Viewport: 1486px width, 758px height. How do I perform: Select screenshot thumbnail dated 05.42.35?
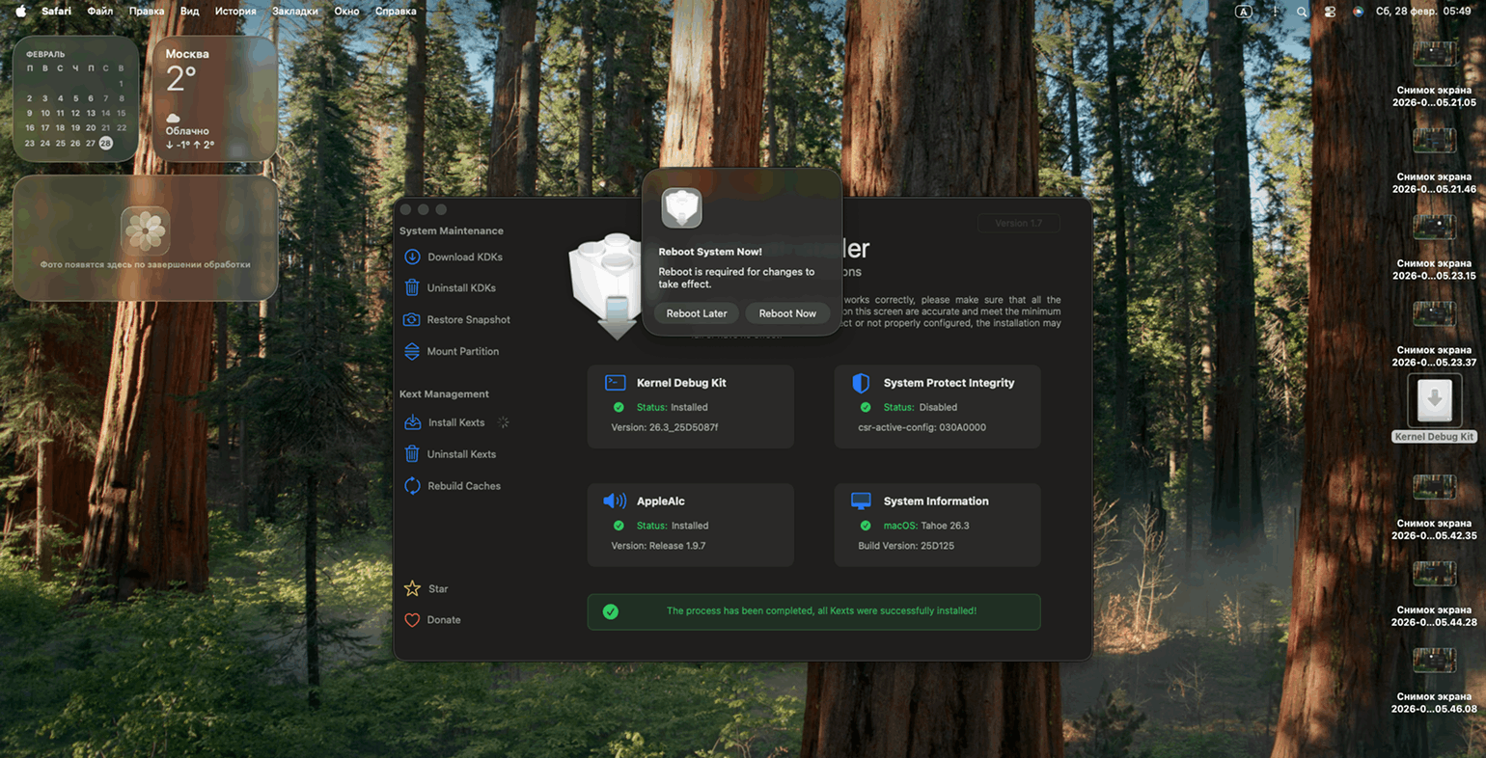pyautogui.click(x=1435, y=487)
